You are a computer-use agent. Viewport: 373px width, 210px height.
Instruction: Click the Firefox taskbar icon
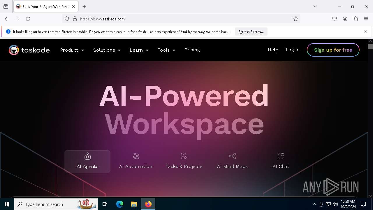(148, 204)
